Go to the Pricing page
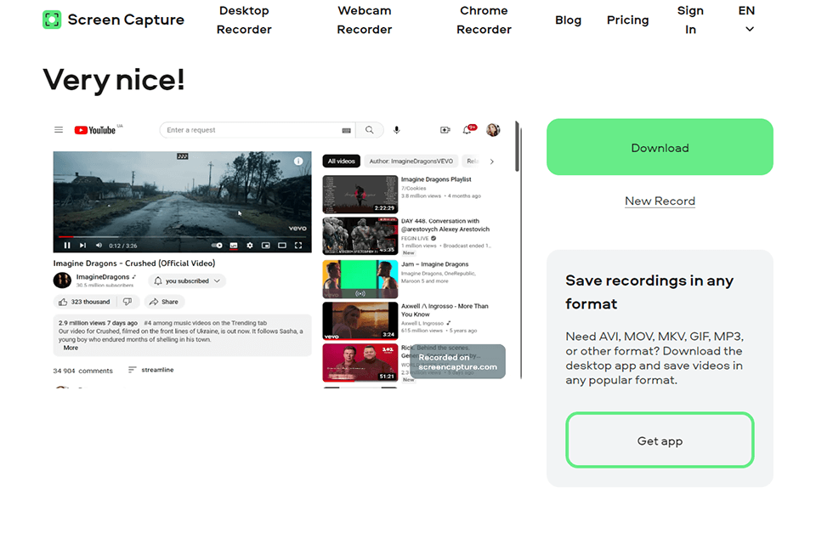The width and height of the screenshot is (816, 544). point(627,20)
